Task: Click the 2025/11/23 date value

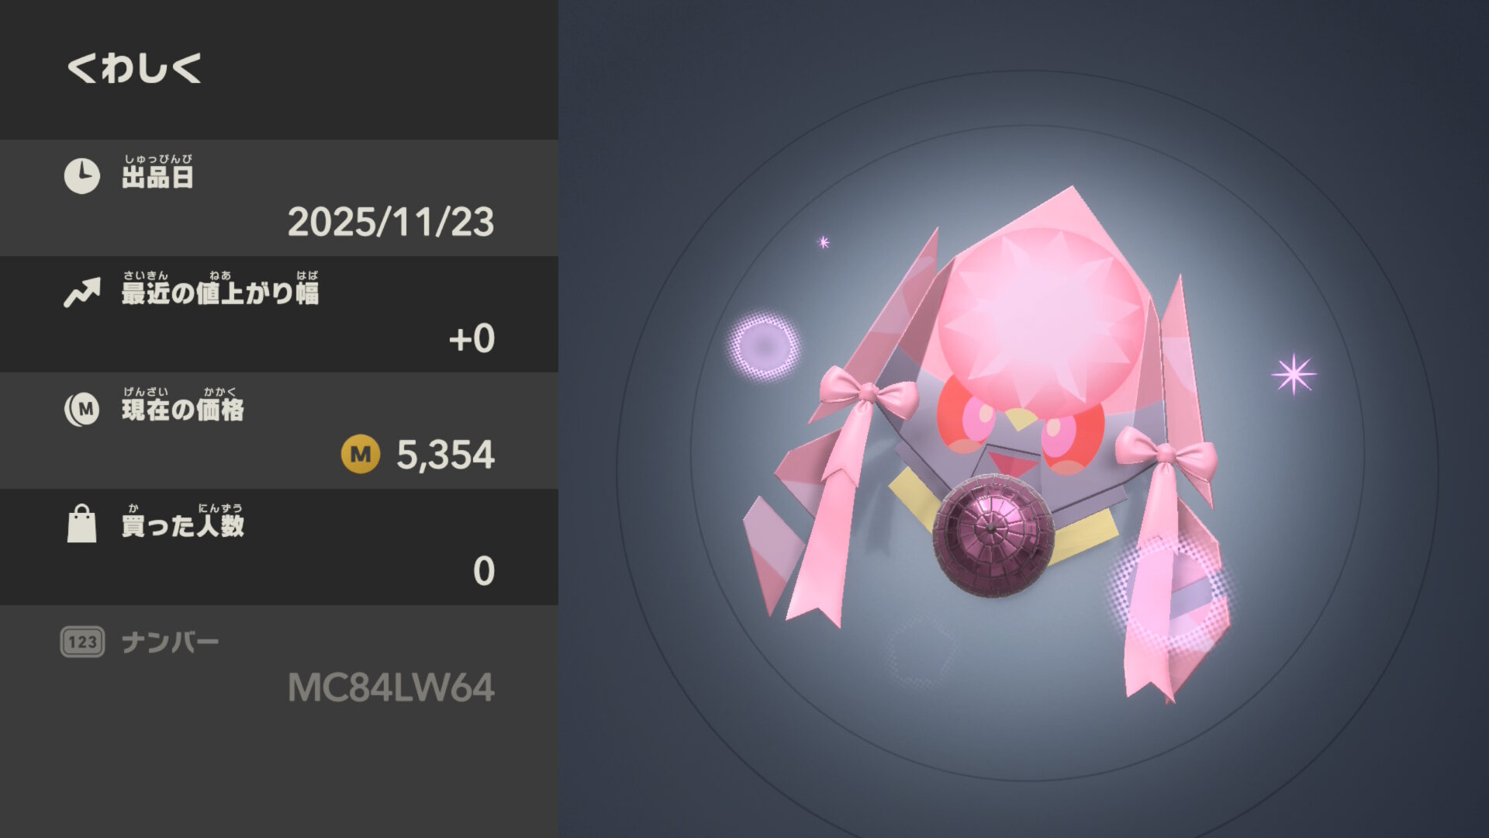Action: point(391,222)
